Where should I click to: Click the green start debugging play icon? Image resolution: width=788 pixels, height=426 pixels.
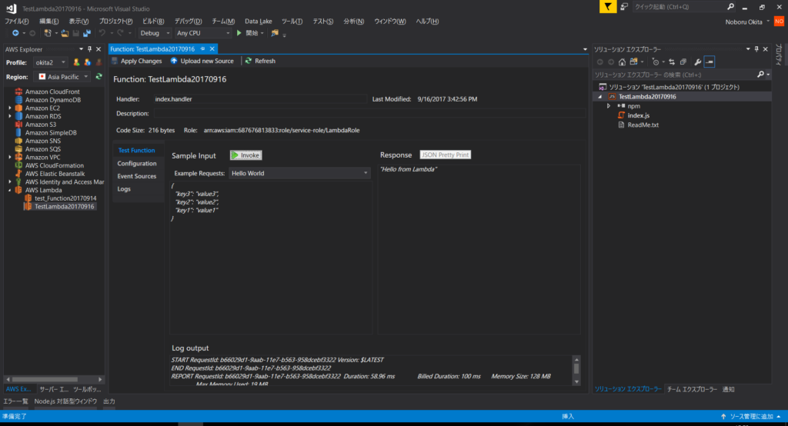pos(239,33)
